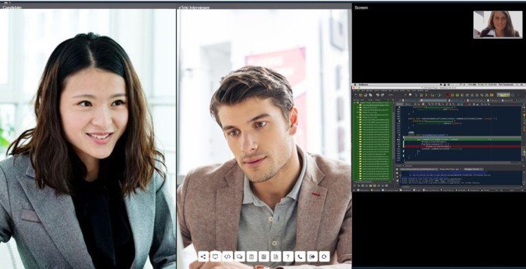Click the circular refresh icon
Image resolution: width=526 pixels, height=269 pixels.
tap(324, 257)
